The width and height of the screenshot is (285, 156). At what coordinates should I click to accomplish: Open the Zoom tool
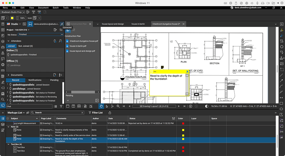point(118,106)
